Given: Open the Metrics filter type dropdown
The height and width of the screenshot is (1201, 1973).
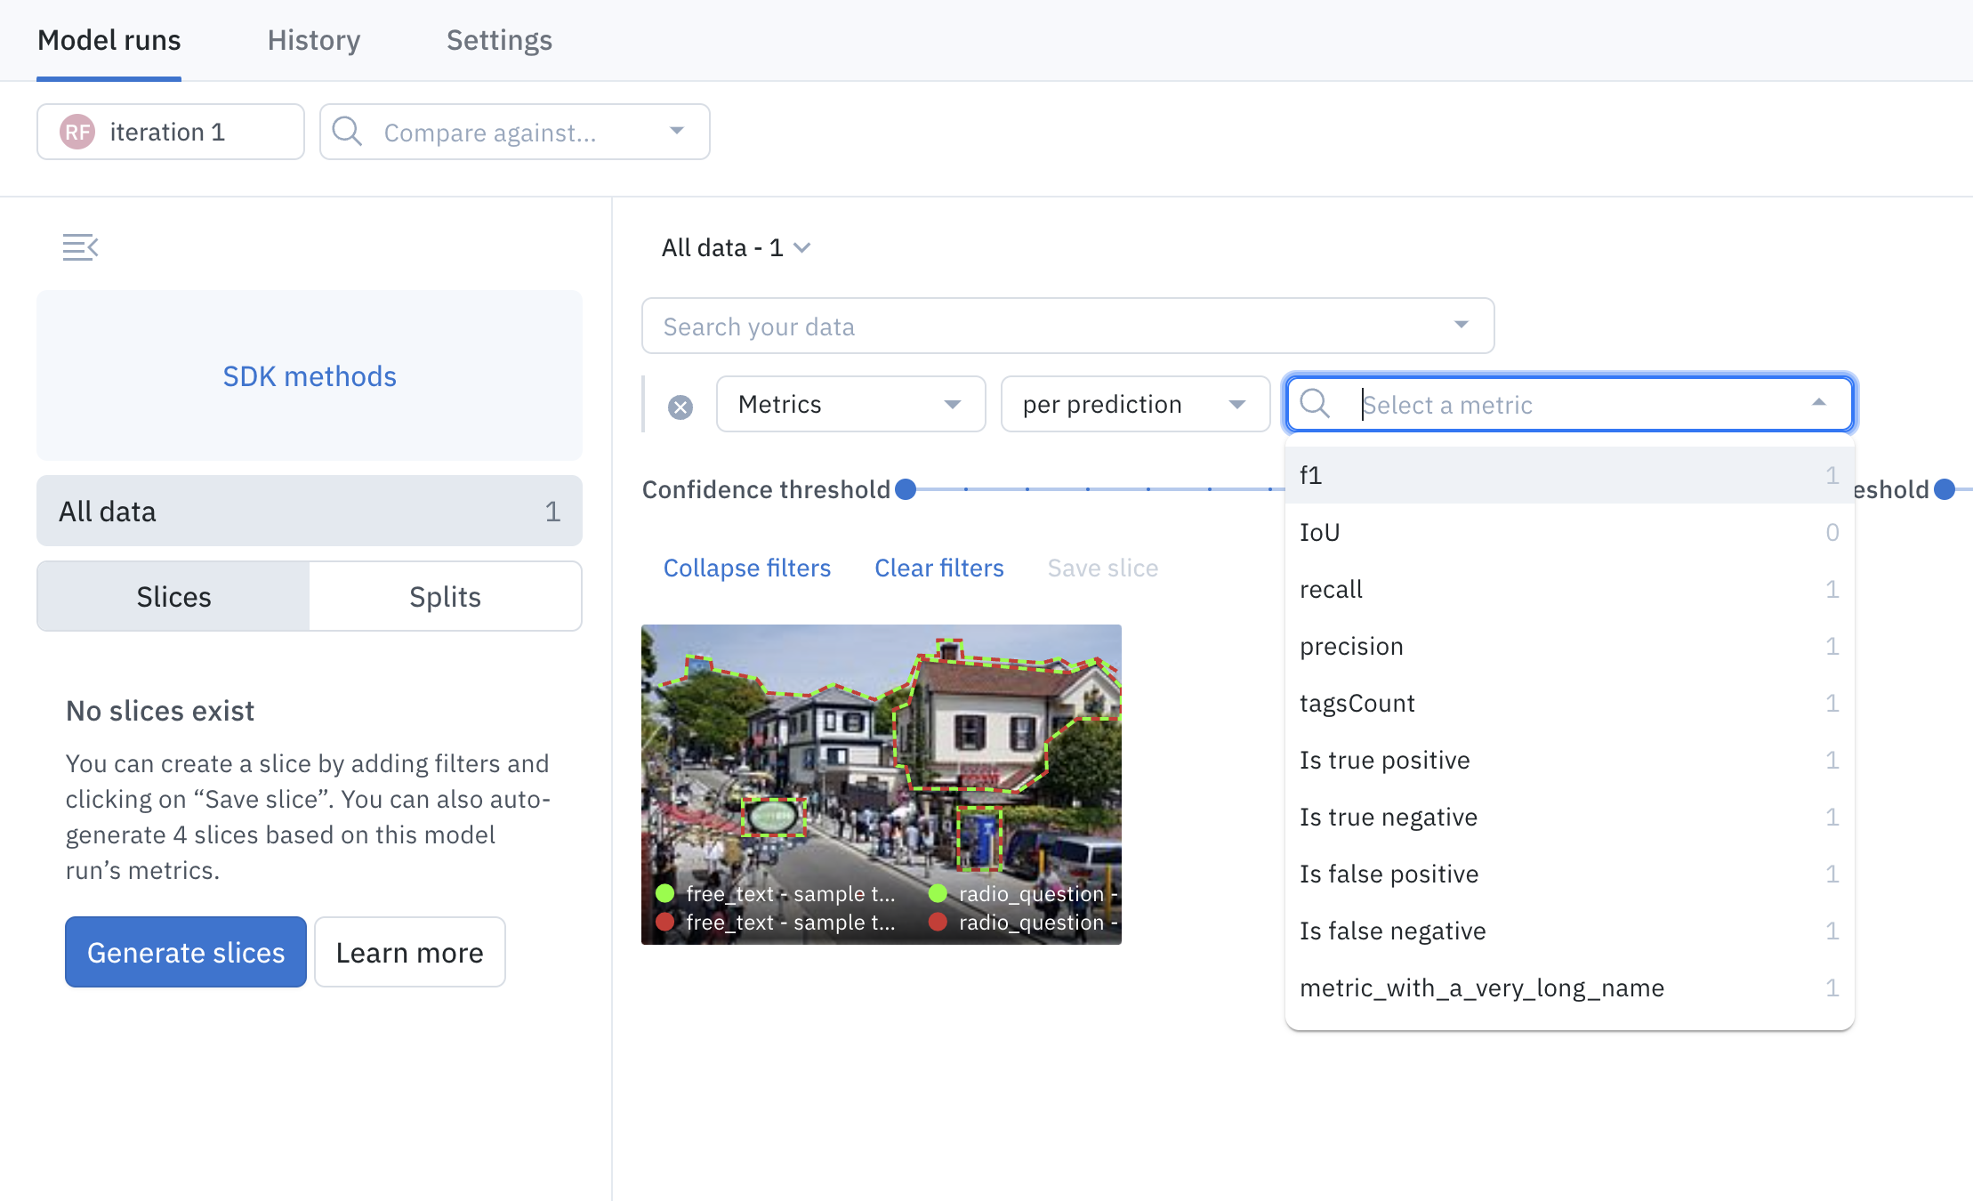Looking at the screenshot, I should pos(850,405).
